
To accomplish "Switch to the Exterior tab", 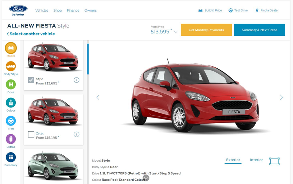I will tap(233, 160).
